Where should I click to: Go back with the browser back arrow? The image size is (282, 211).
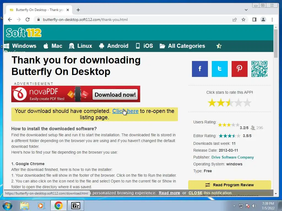[x=10, y=20]
